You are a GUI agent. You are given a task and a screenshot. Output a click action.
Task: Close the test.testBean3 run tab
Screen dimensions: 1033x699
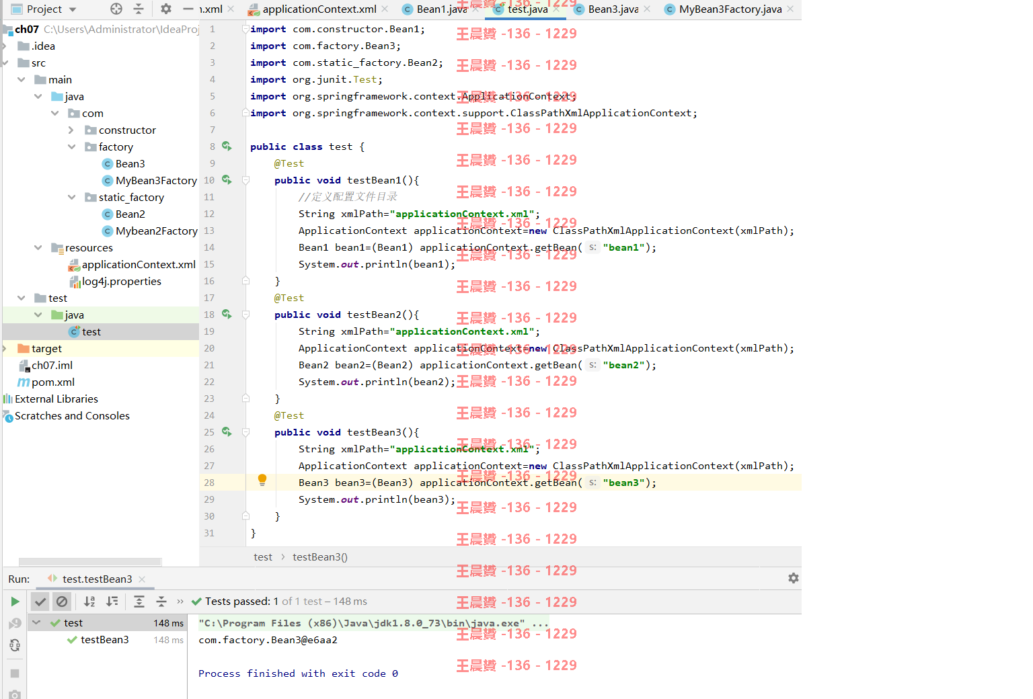pyautogui.click(x=142, y=579)
